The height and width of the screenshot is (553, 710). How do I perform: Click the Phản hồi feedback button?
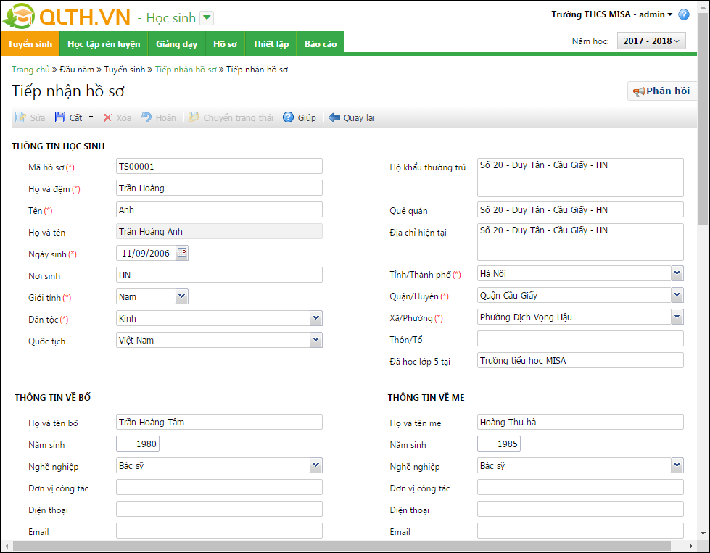click(661, 91)
